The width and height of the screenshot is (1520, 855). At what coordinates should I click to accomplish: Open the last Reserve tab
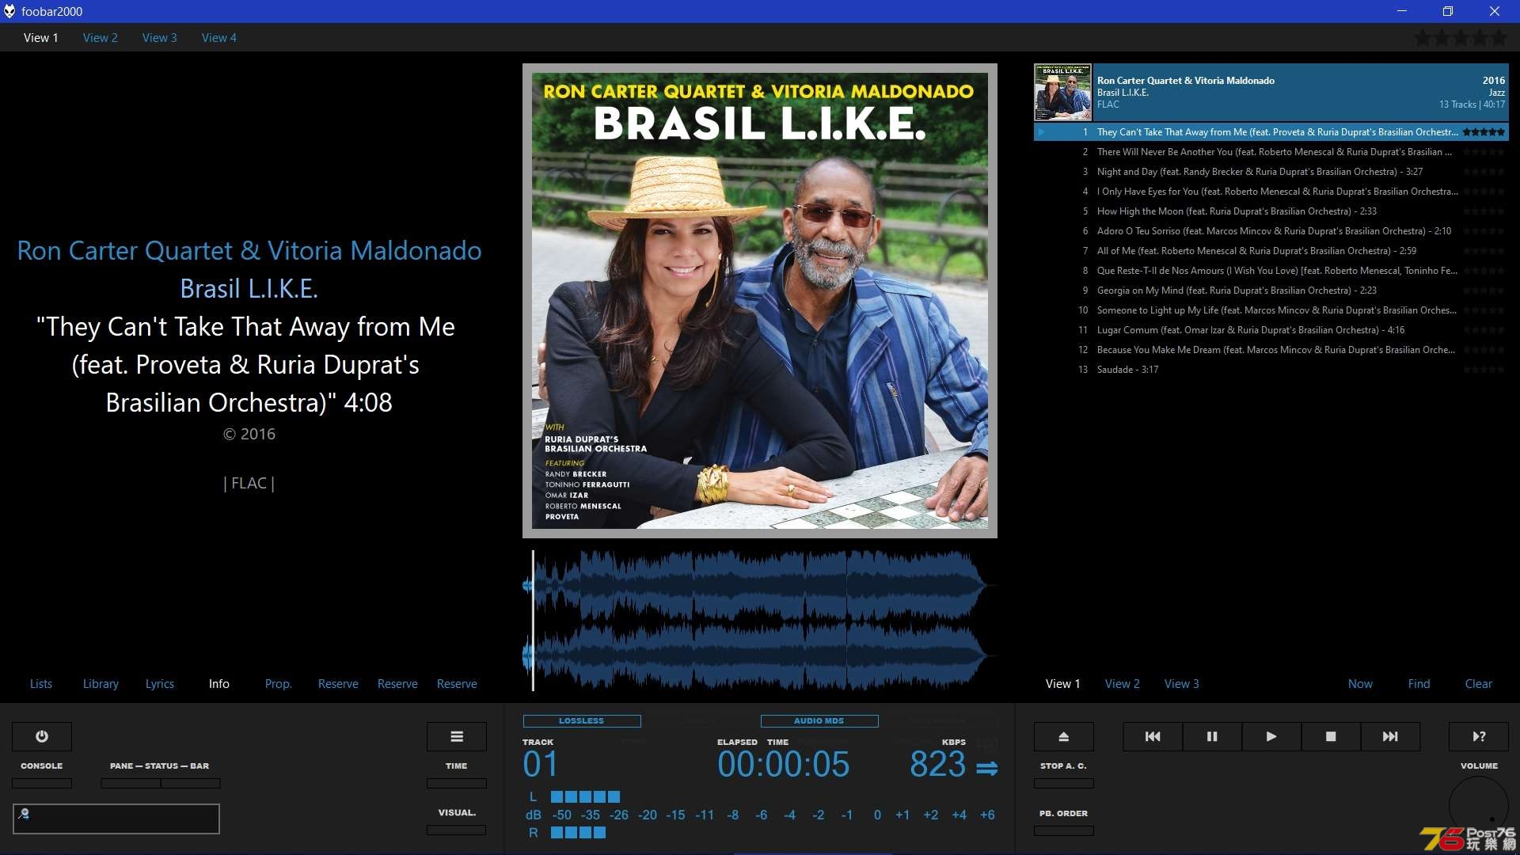pyautogui.click(x=457, y=683)
